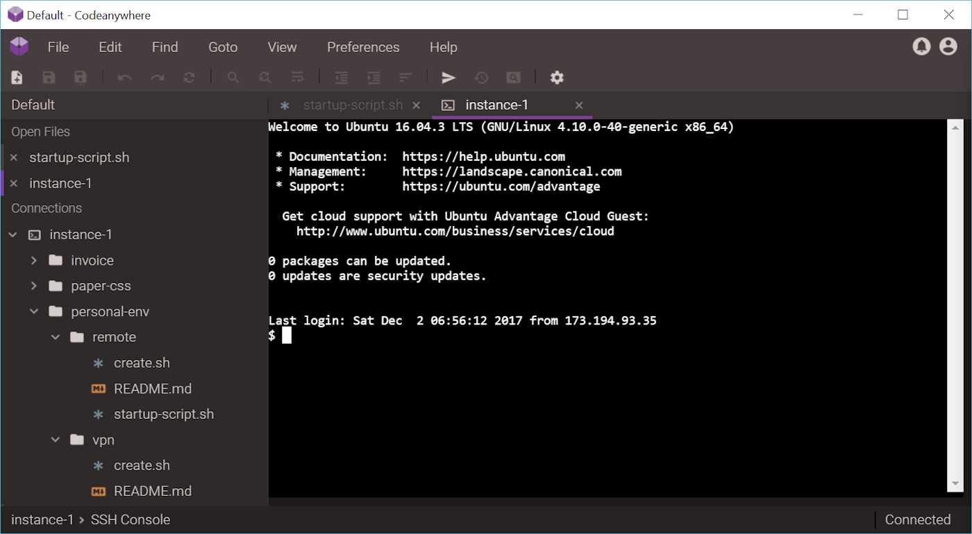972x534 pixels.
Task: Click the paper plane share icon
Action: (449, 78)
